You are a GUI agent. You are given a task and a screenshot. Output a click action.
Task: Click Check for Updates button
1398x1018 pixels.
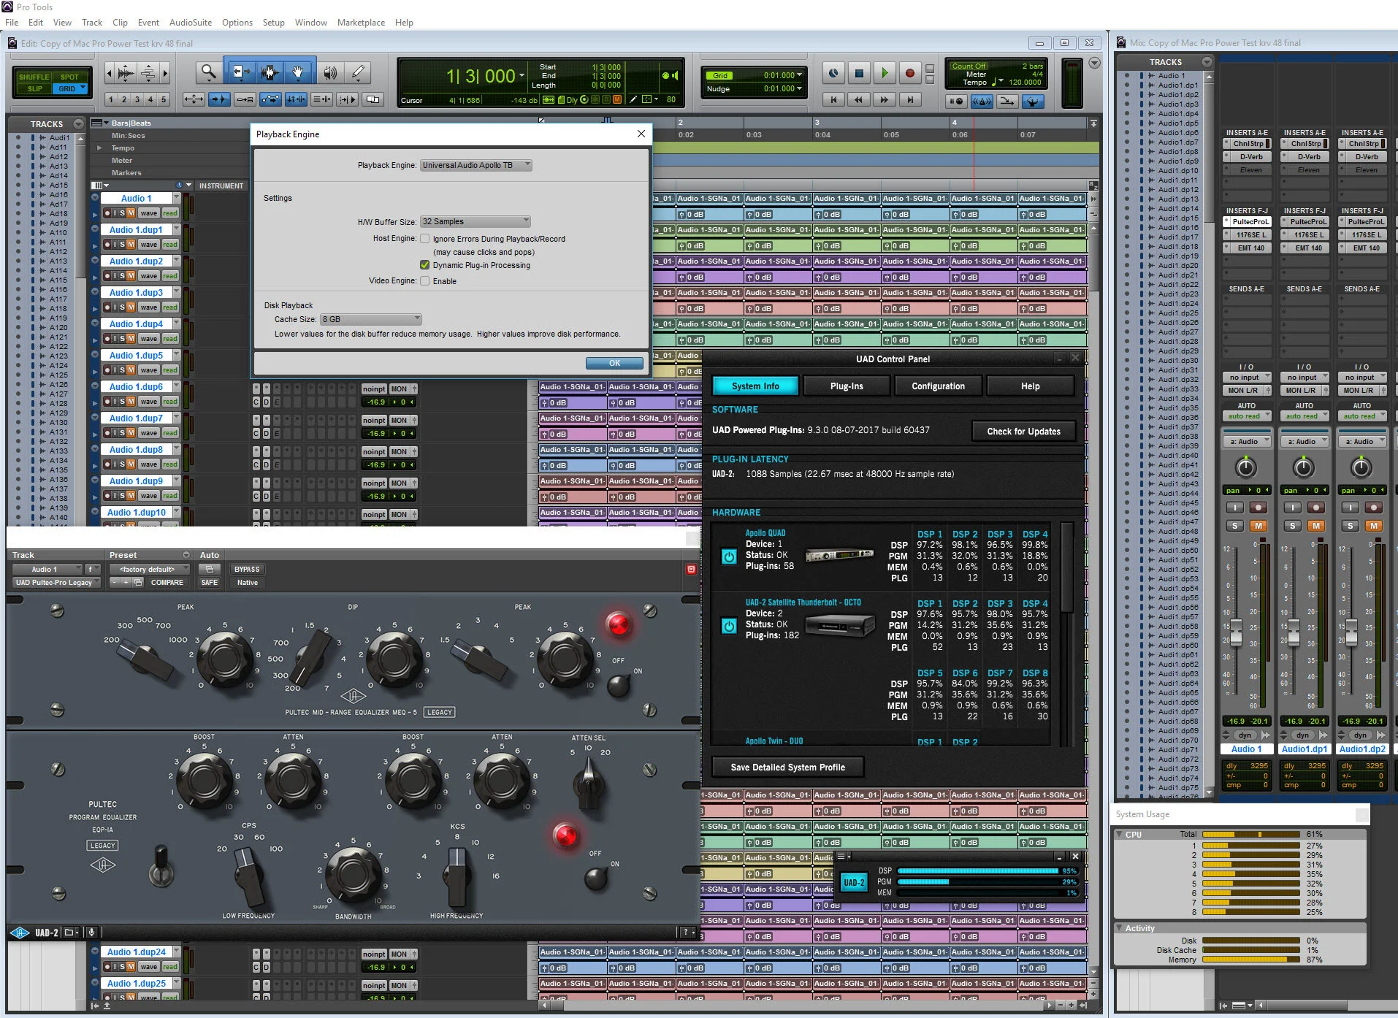(x=1024, y=432)
